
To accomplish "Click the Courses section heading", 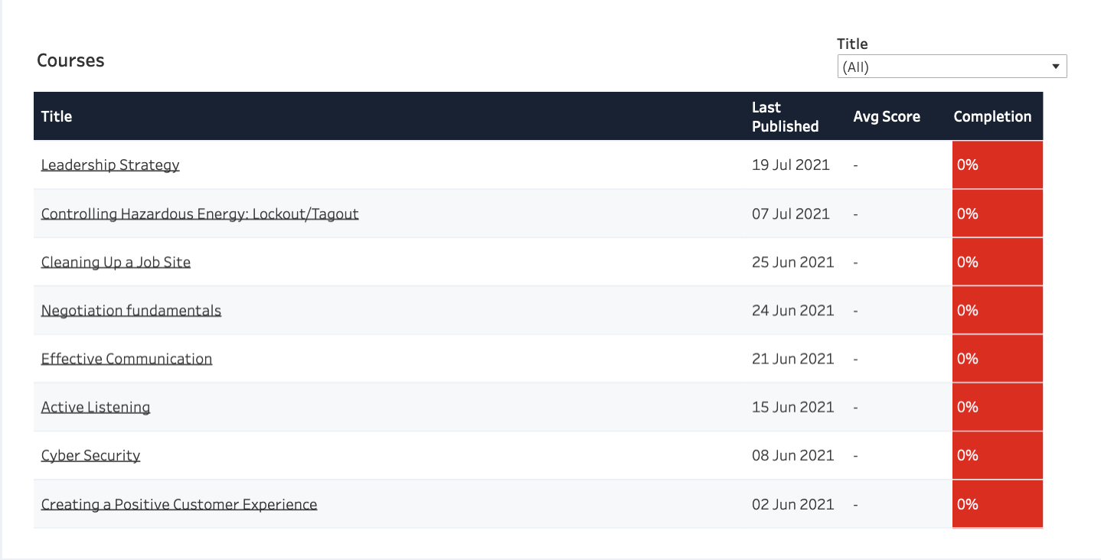I will (x=70, y=60).
